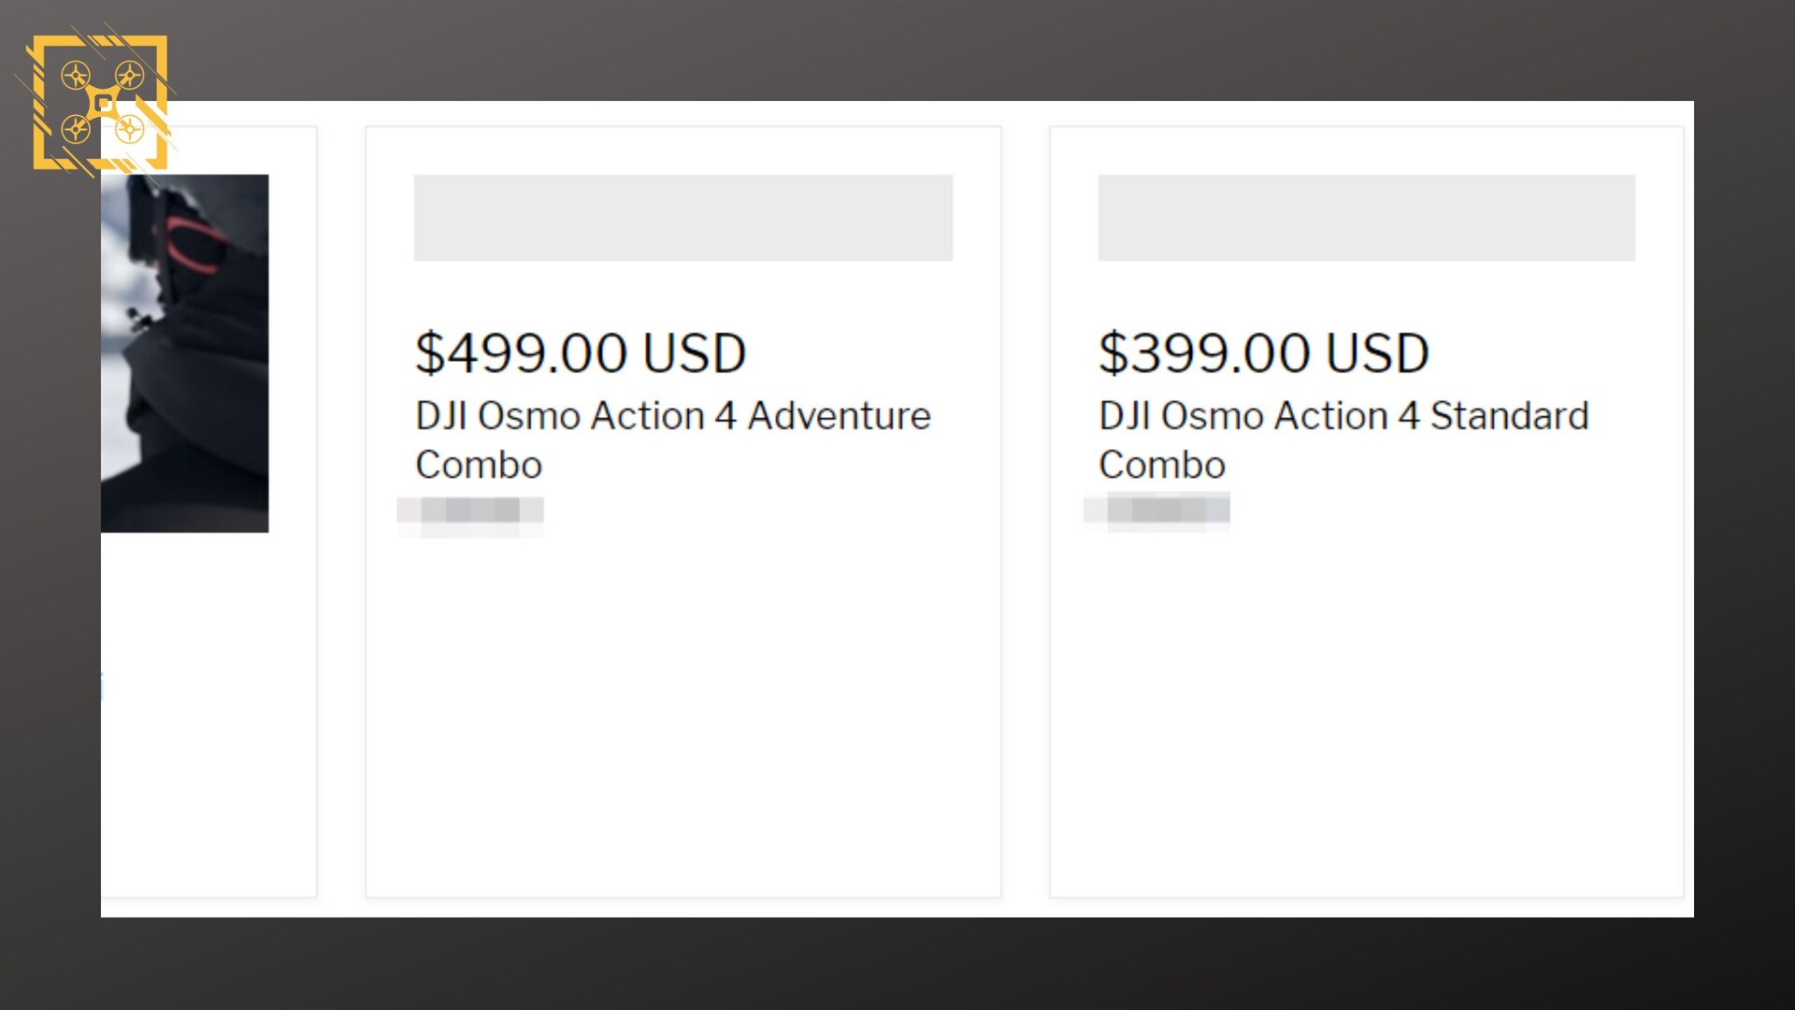Click the yellow drone logo icon
The height and width of the screenshot is (1010, 1795).
coord(100,103)
